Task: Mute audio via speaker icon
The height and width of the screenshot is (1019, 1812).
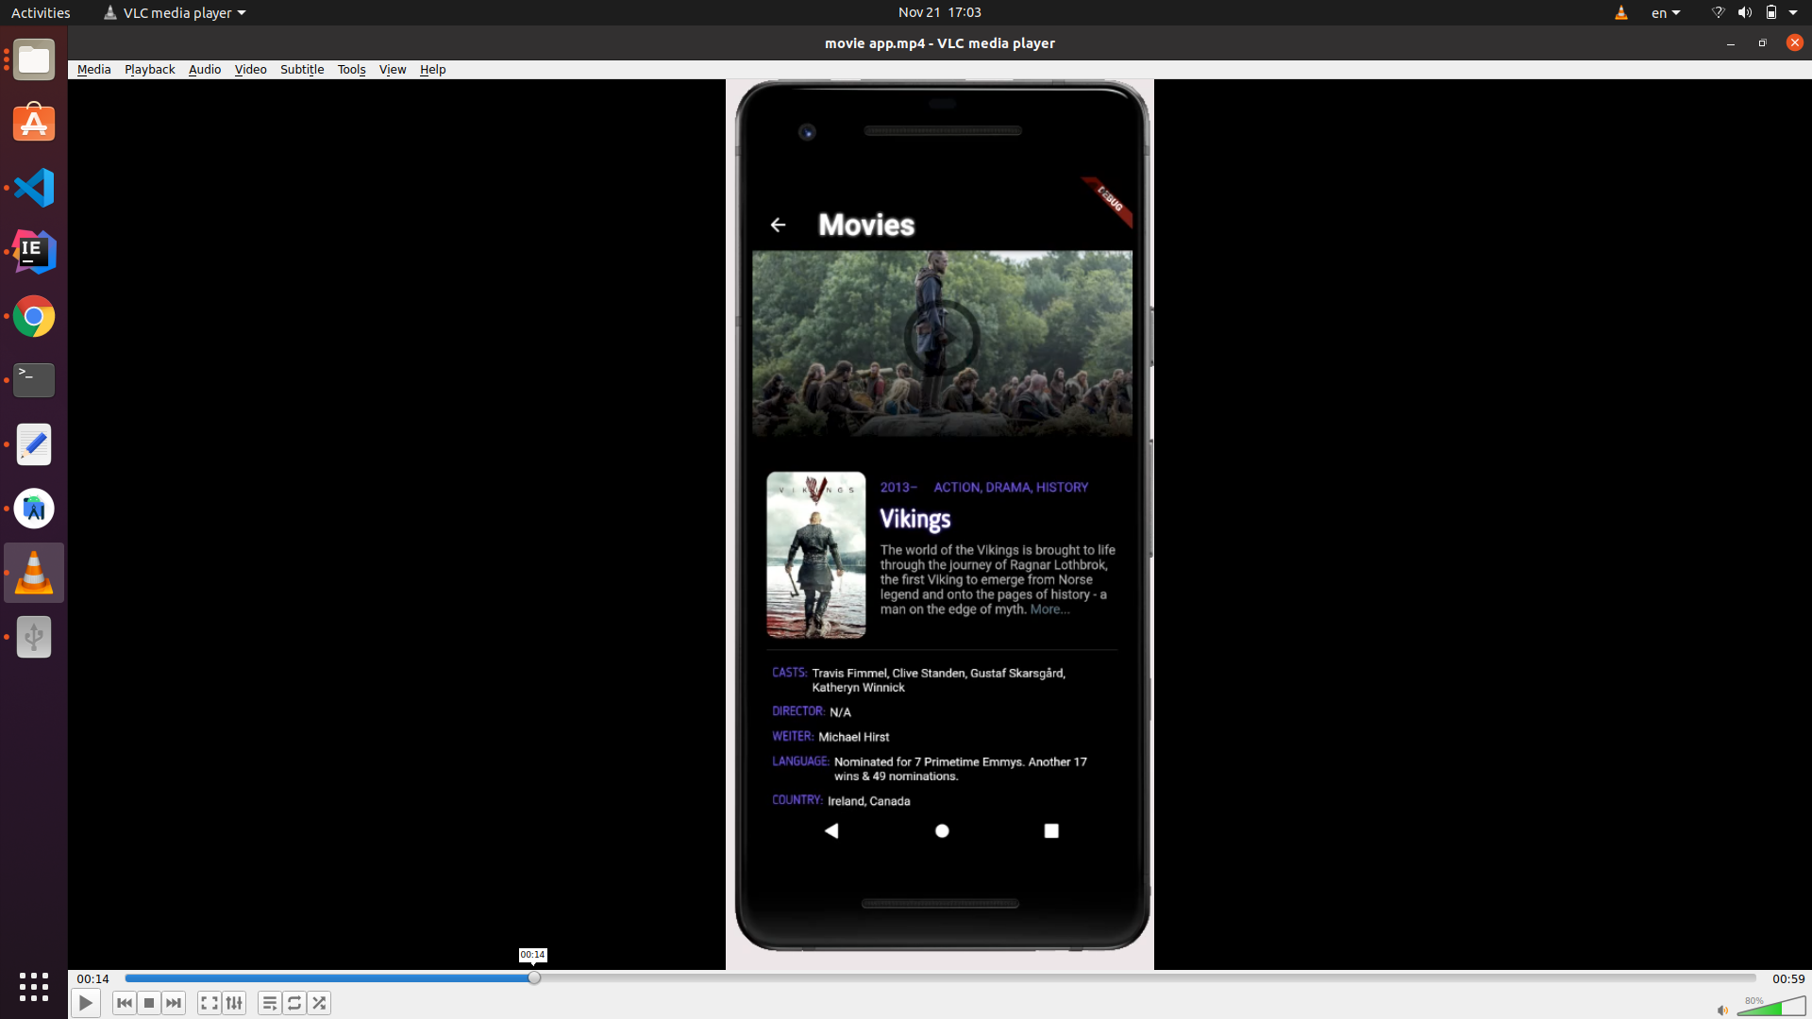Action: pos(1722,1010)
